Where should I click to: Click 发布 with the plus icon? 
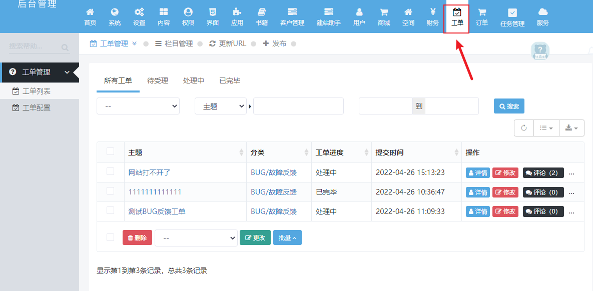click(275, 43)
